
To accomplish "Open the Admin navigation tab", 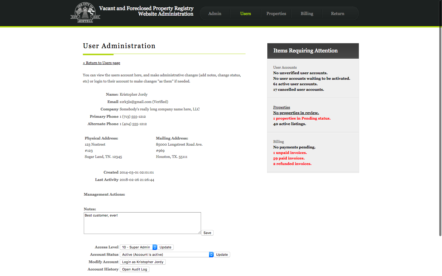I will pyautogui.click(x=215, y=13).
